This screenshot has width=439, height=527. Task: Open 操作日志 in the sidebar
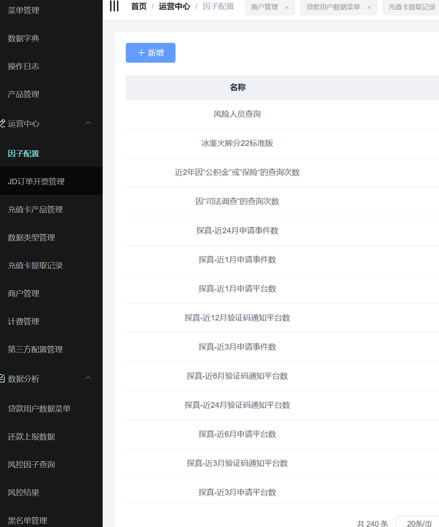[x=24, y=66]
